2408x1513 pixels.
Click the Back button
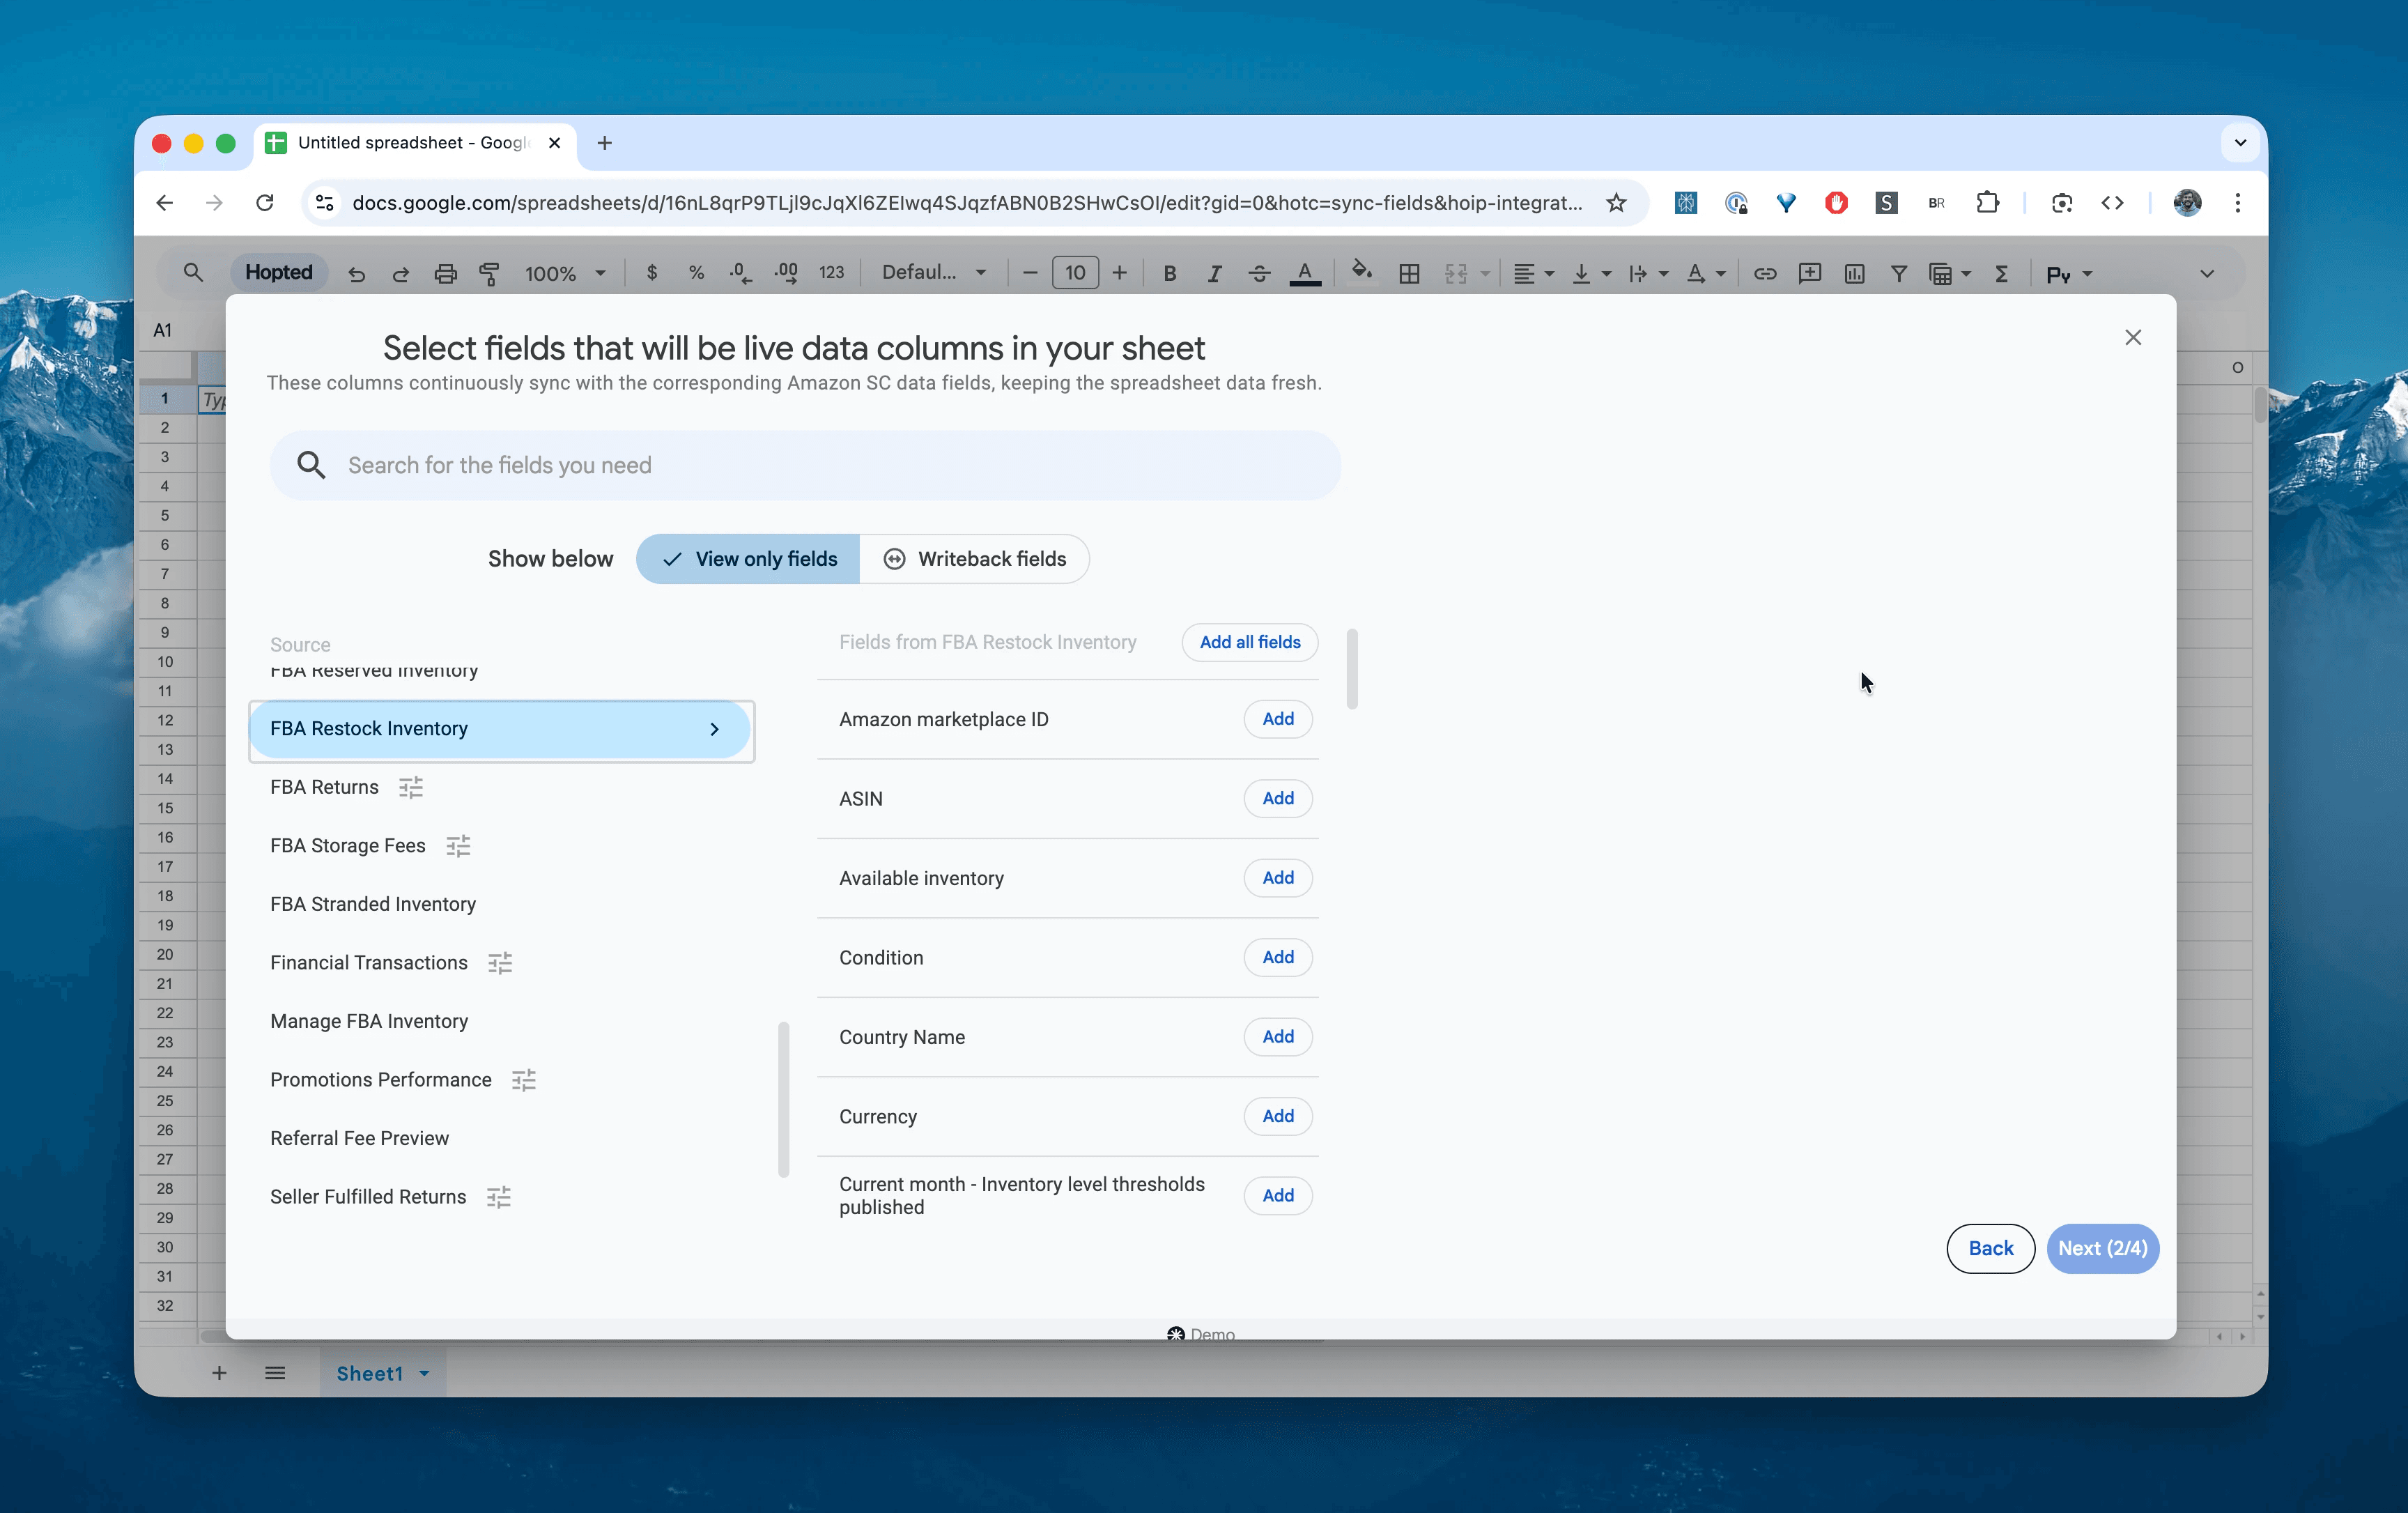[1990, 1248]
